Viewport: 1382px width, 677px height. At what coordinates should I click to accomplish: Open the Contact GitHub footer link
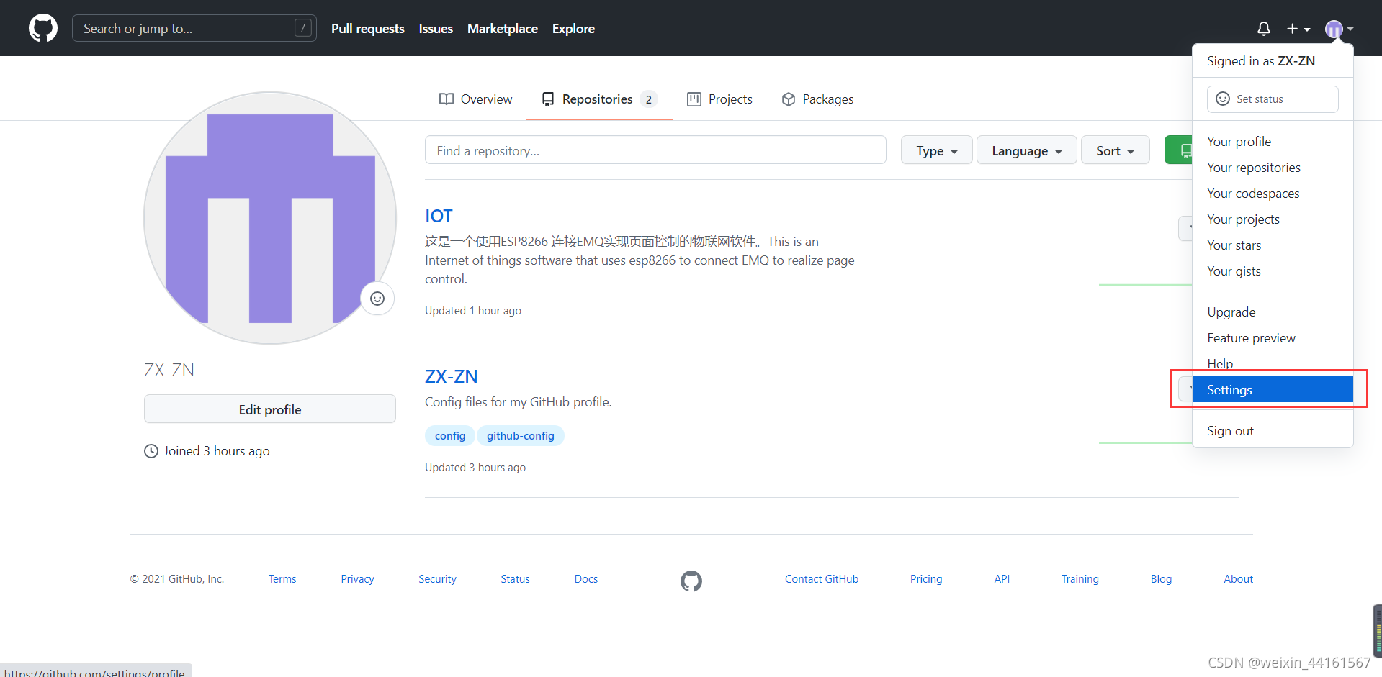(822, 579)
